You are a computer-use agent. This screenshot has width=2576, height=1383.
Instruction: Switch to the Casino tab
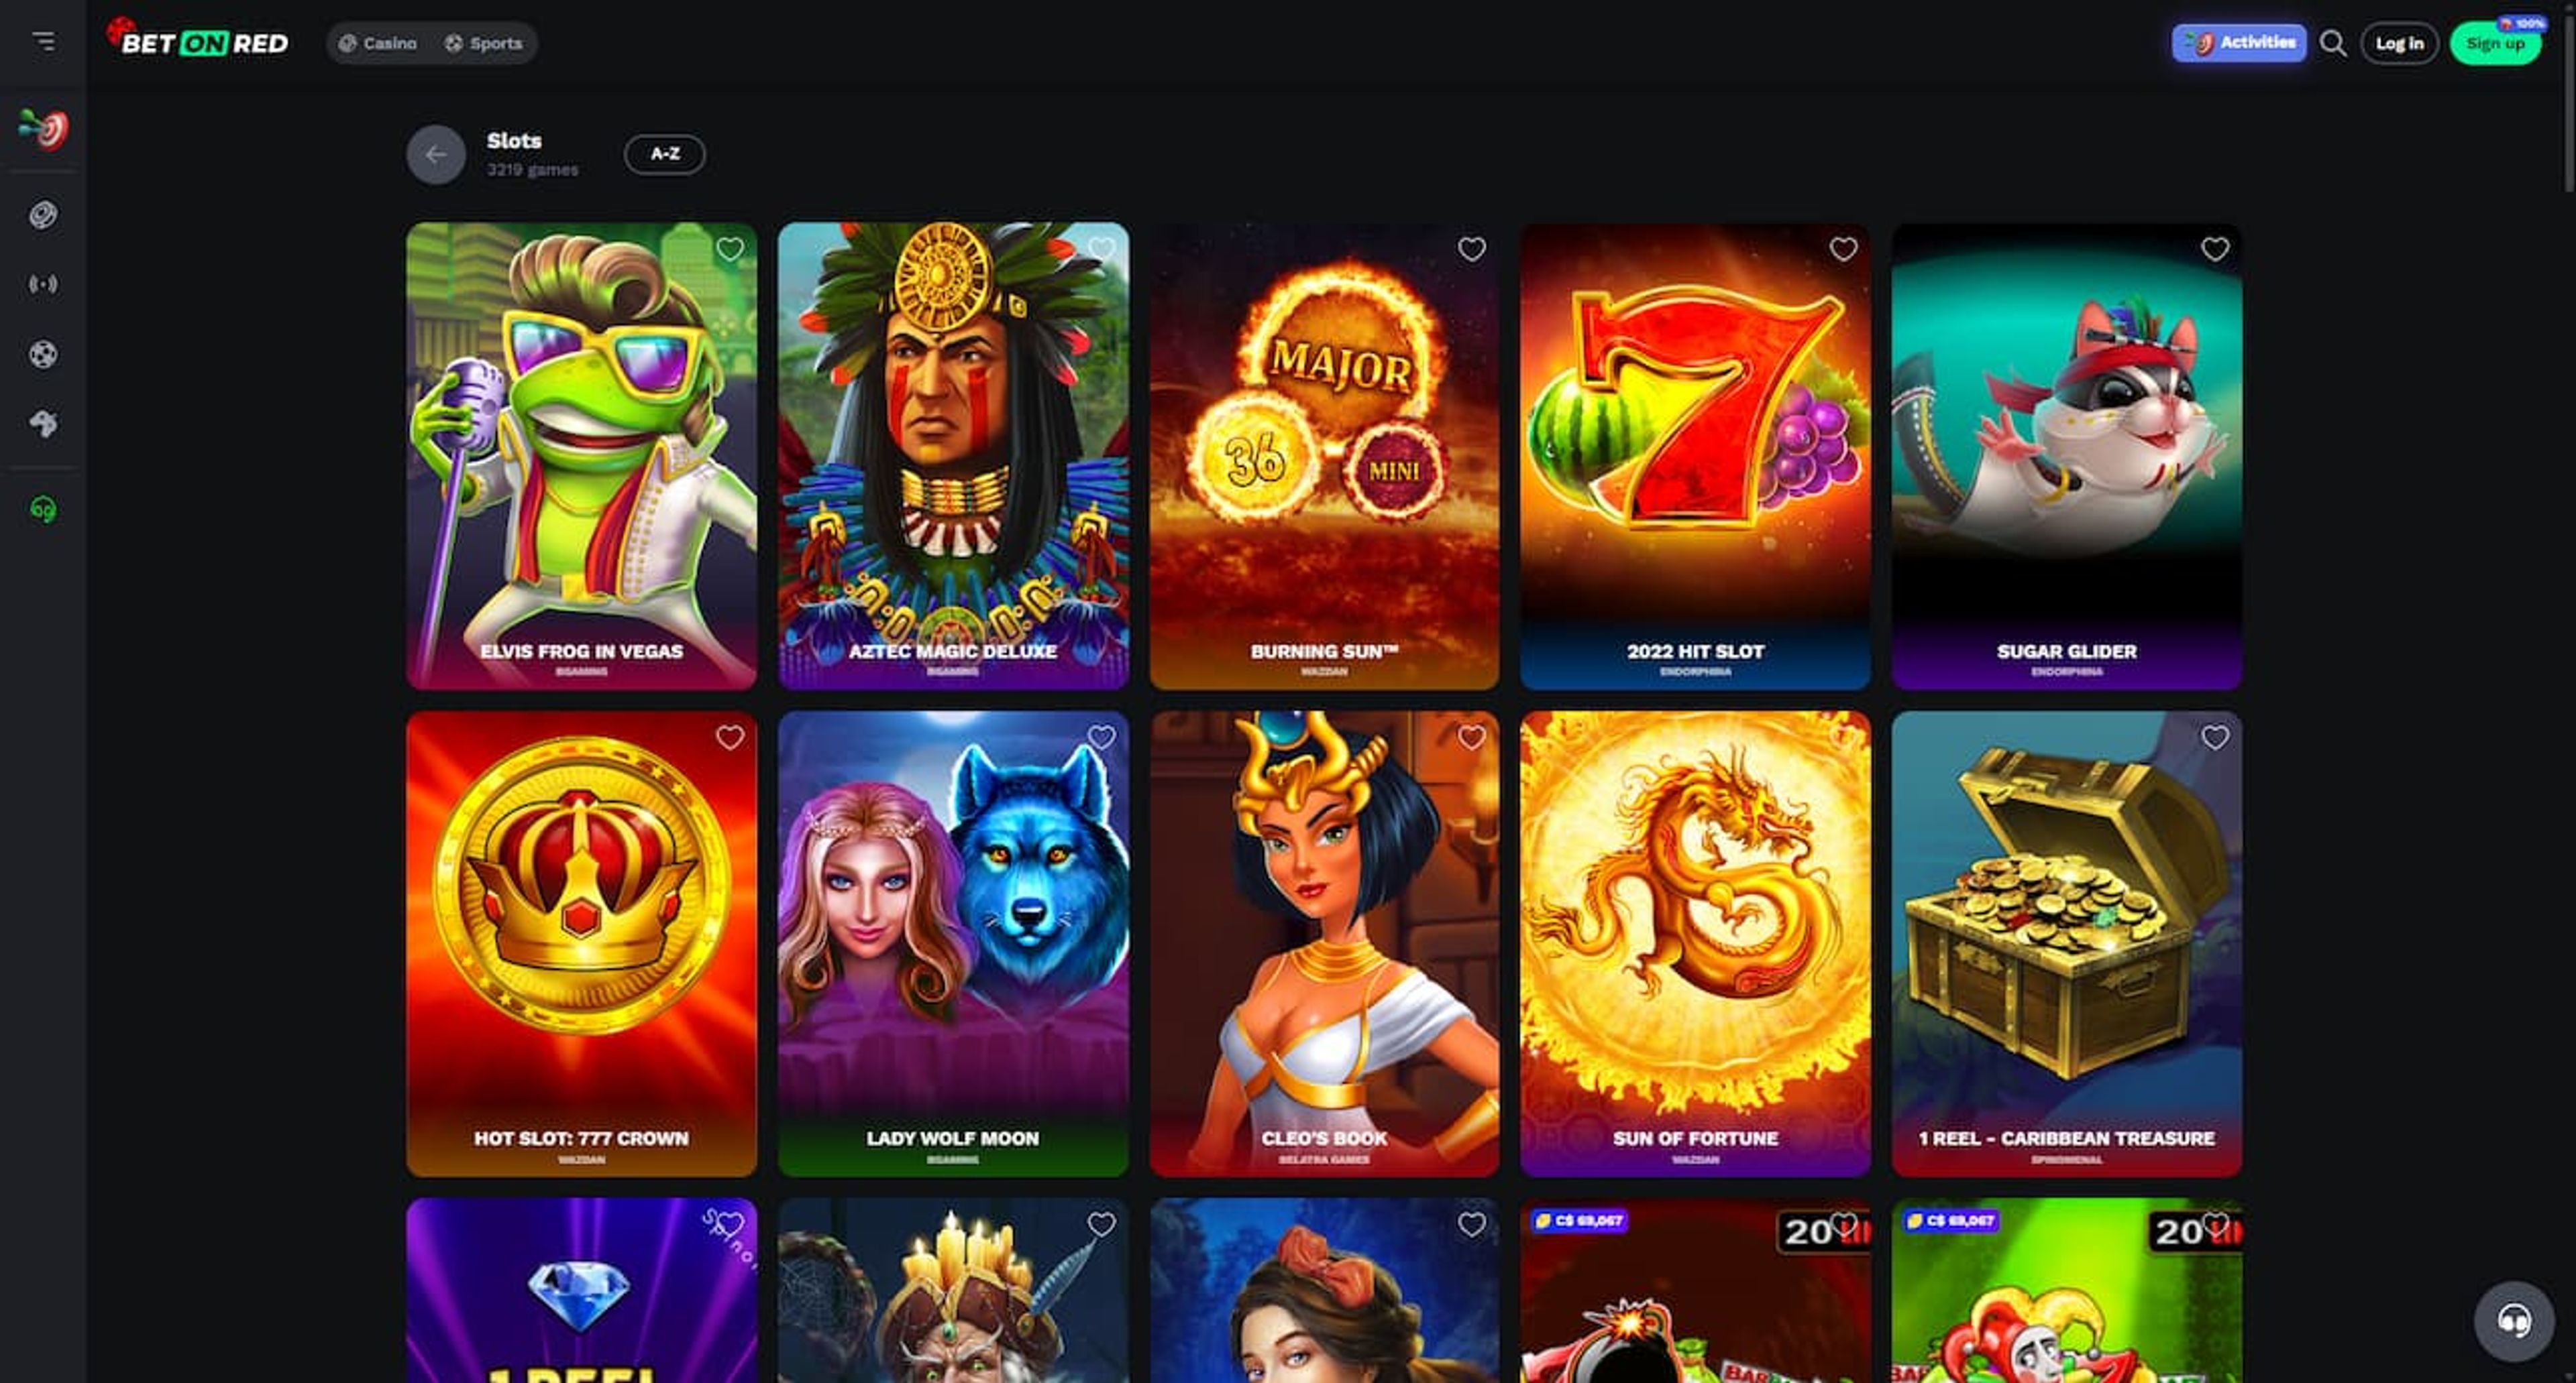(378, 43)
